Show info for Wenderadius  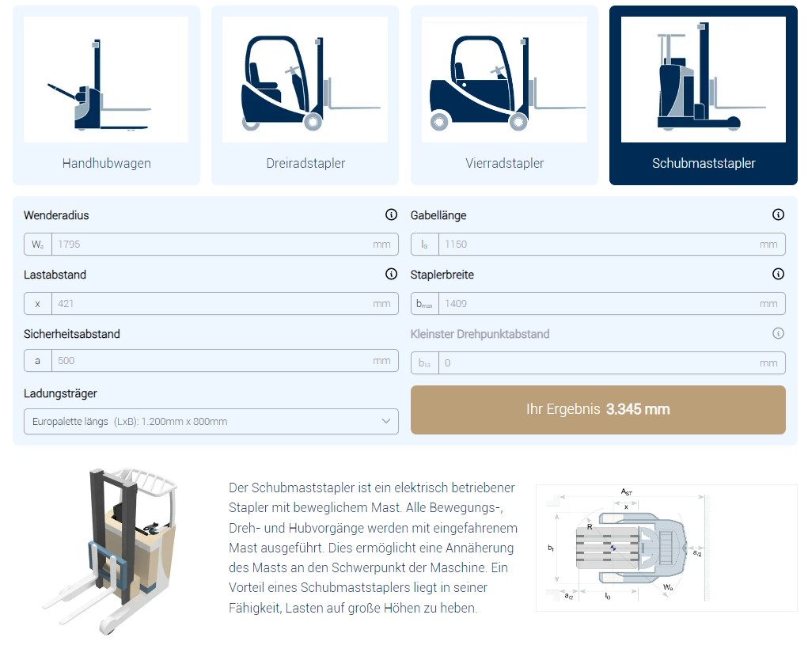tap(391, 214)
